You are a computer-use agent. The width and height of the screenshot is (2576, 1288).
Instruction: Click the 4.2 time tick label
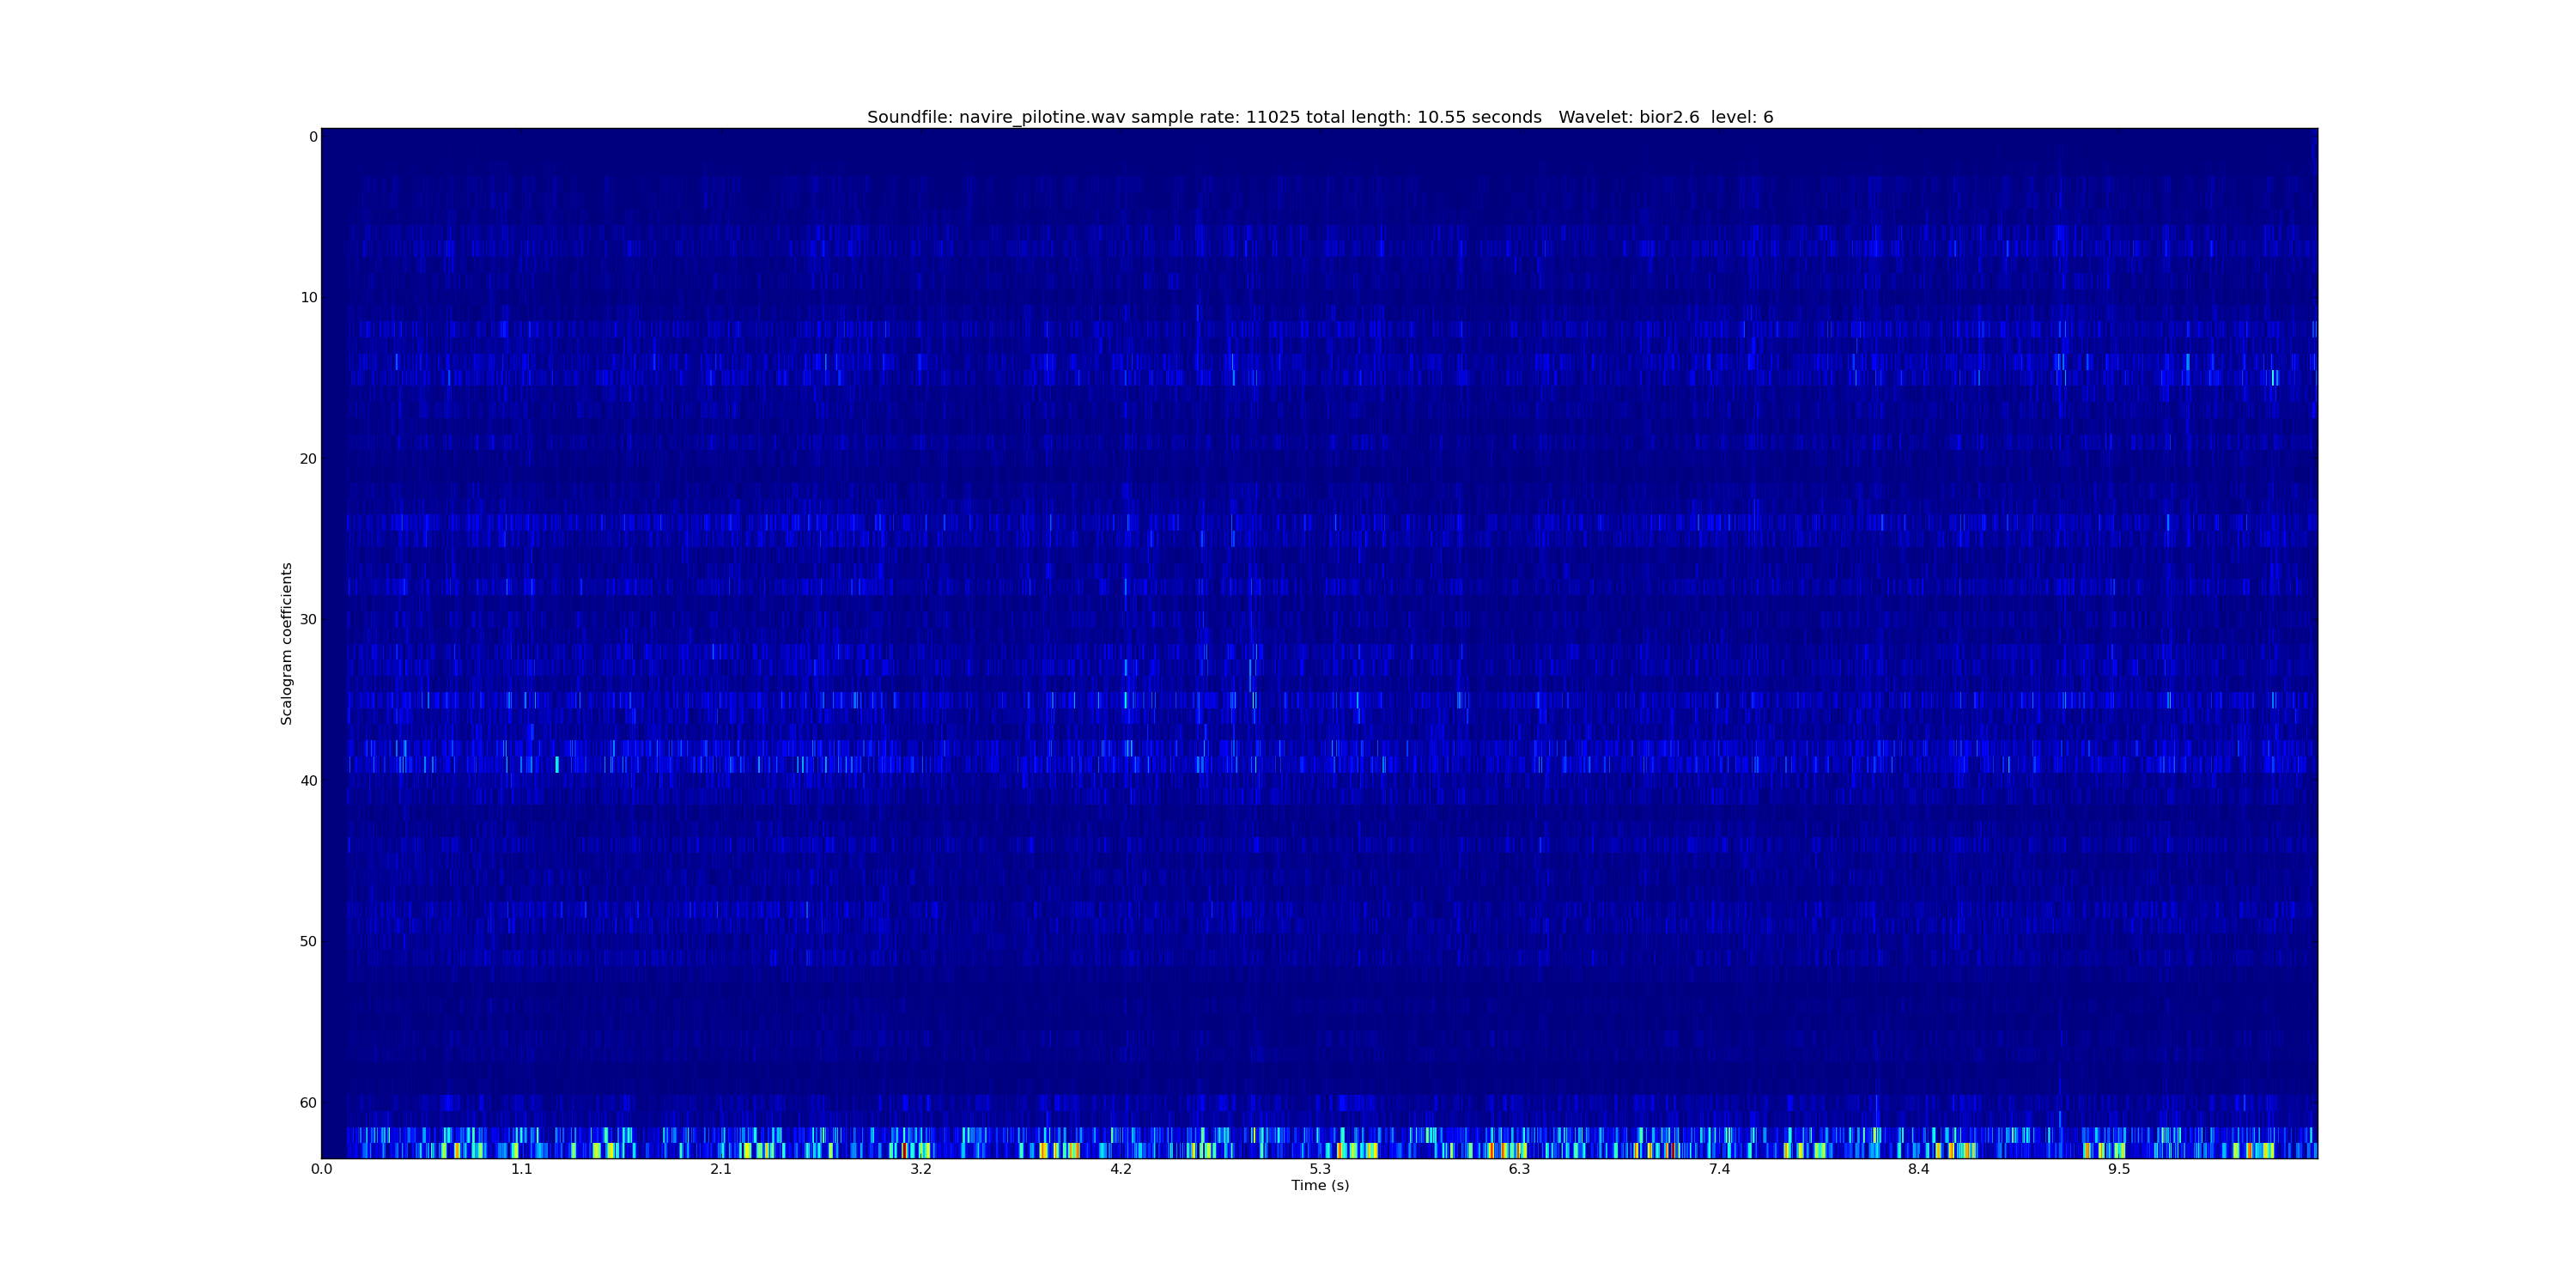[x=1120, y=1169]
